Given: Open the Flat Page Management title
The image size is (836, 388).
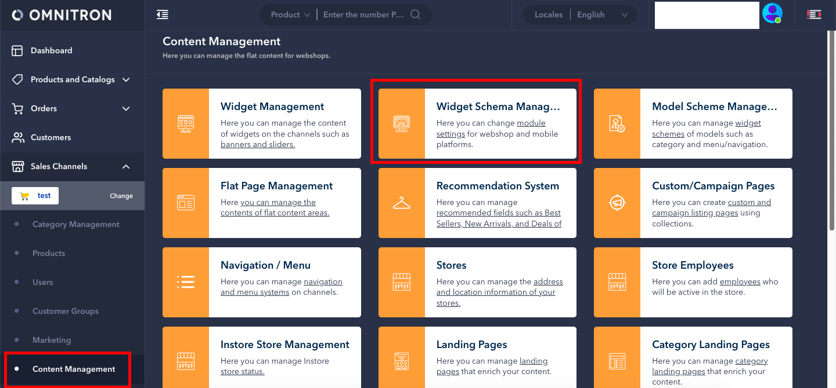Looking at the screenshot, I should 277,186.
